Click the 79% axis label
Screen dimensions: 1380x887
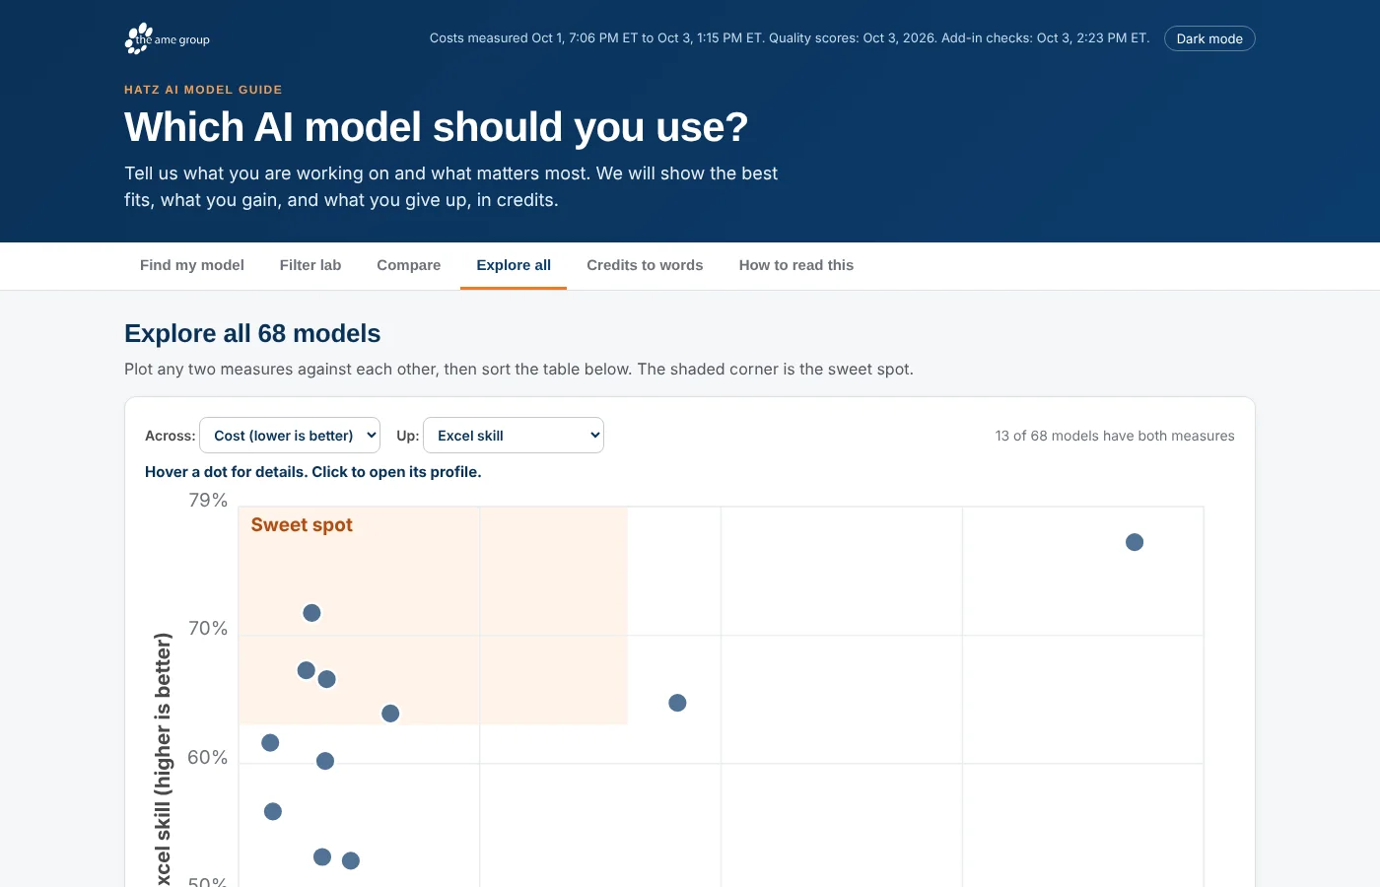click(208, 501)
